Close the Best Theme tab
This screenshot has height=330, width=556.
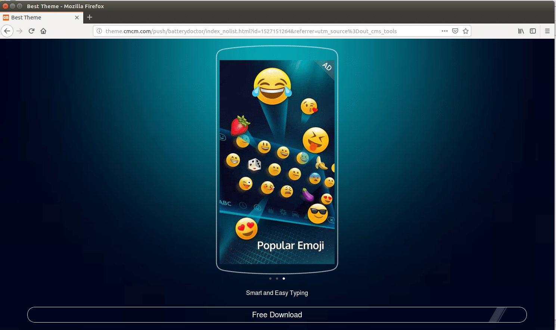[x=77, y=18]
